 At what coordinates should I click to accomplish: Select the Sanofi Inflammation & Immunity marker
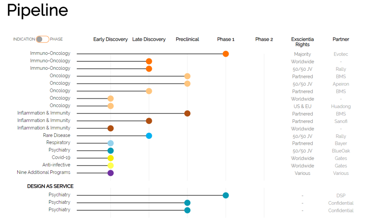(x=149, y=121)
